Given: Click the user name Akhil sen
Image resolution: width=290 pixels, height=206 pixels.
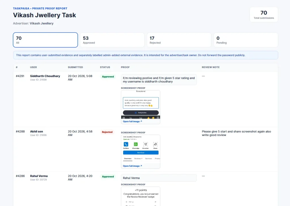Looking at the screenshot, I should 37,131.
